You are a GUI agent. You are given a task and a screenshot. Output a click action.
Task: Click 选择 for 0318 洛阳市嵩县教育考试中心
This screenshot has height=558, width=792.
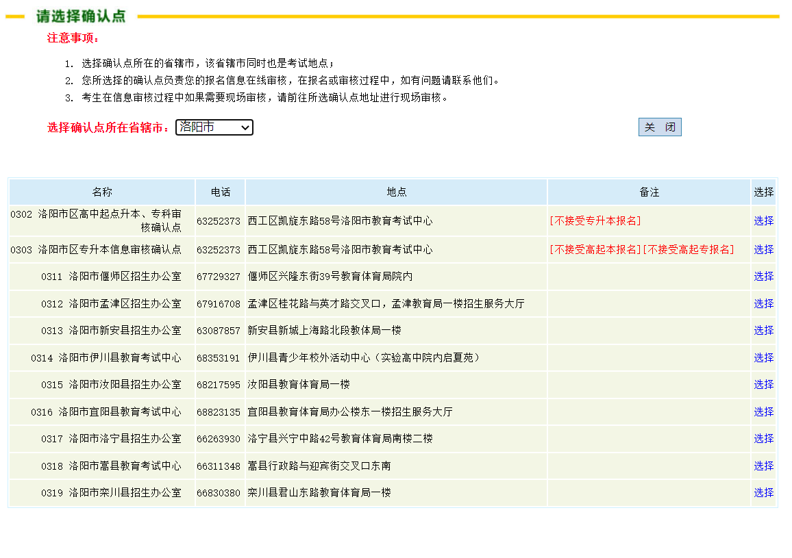763,466
